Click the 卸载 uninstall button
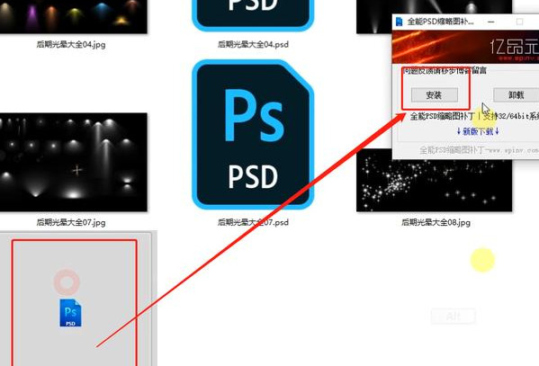This screenshot has width=539, height=366. tap(516, 94)
